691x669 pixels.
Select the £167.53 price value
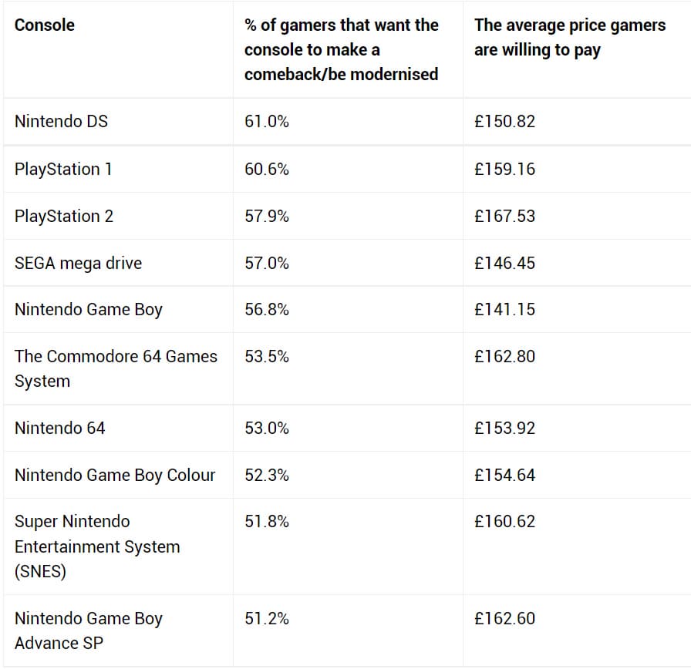pos(504,216)
